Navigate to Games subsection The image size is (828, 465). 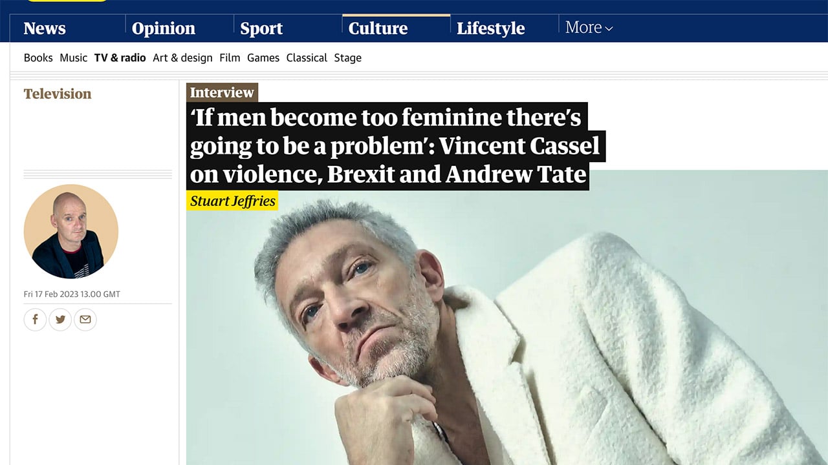(x=263, y=57)
